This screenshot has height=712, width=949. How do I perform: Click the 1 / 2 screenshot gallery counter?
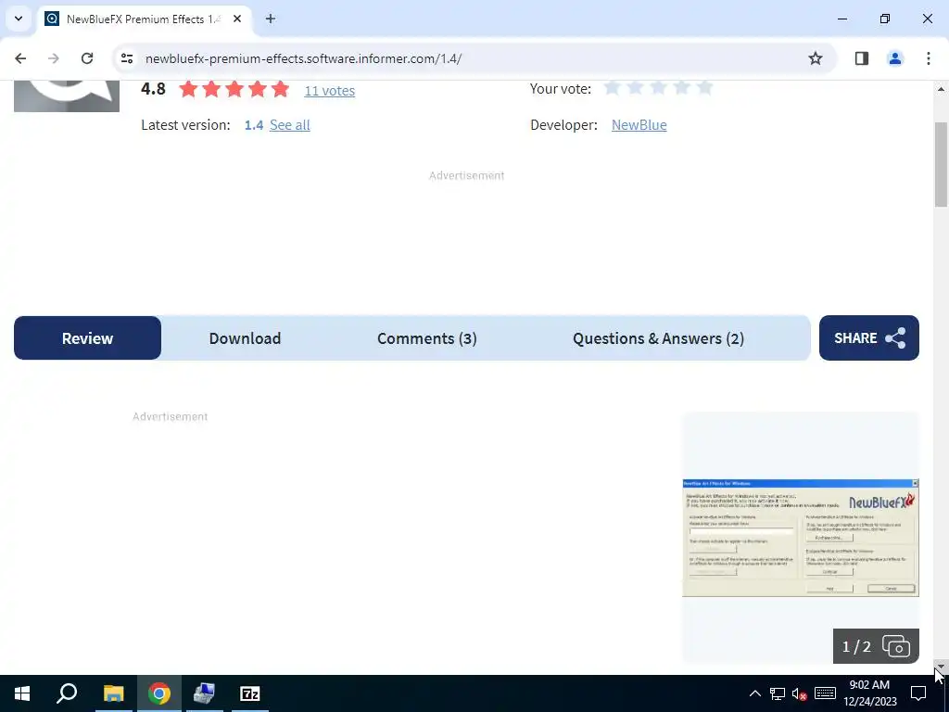(876, 646)
